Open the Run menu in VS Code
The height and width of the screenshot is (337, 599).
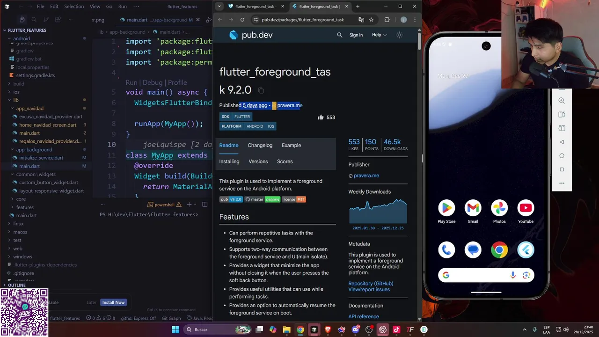tap(122, 7)
